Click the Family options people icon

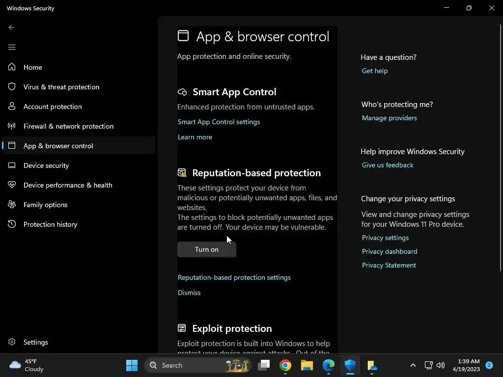point(12,204)
